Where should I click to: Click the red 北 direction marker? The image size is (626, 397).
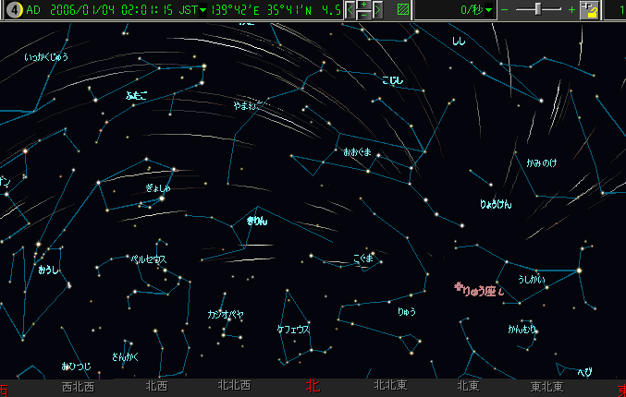[313, 387]
